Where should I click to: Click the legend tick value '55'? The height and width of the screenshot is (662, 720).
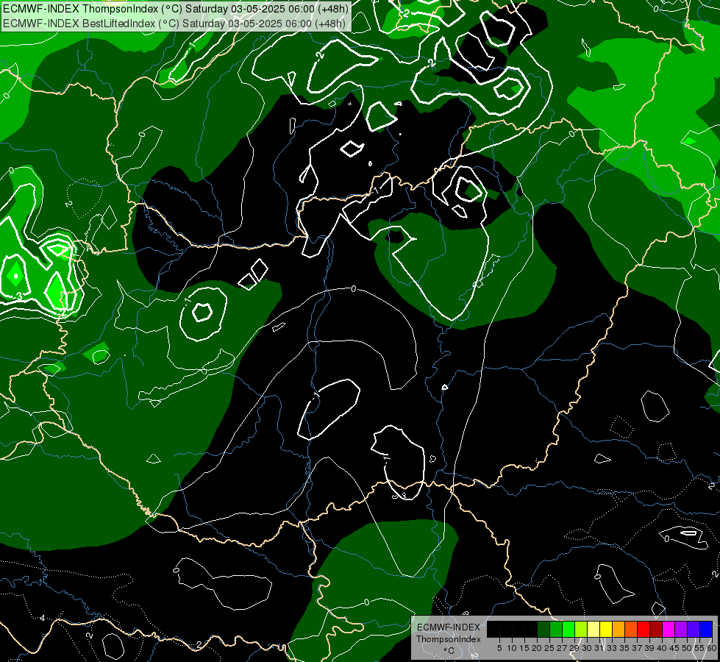[x=699, y=648]
